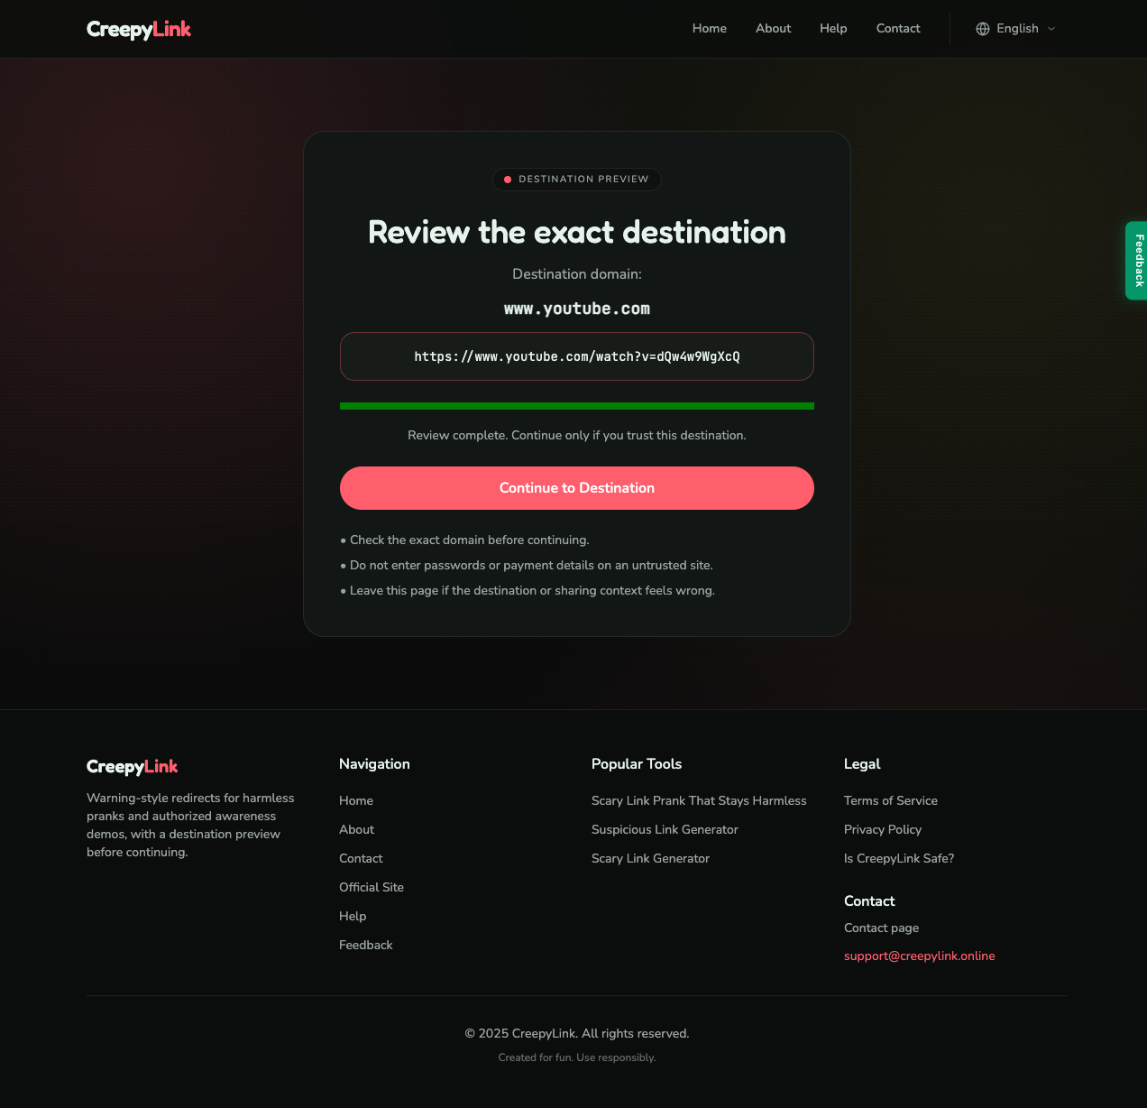Open footer Help link
Screen dimensions: 1147x1108
tap(353, 917)
